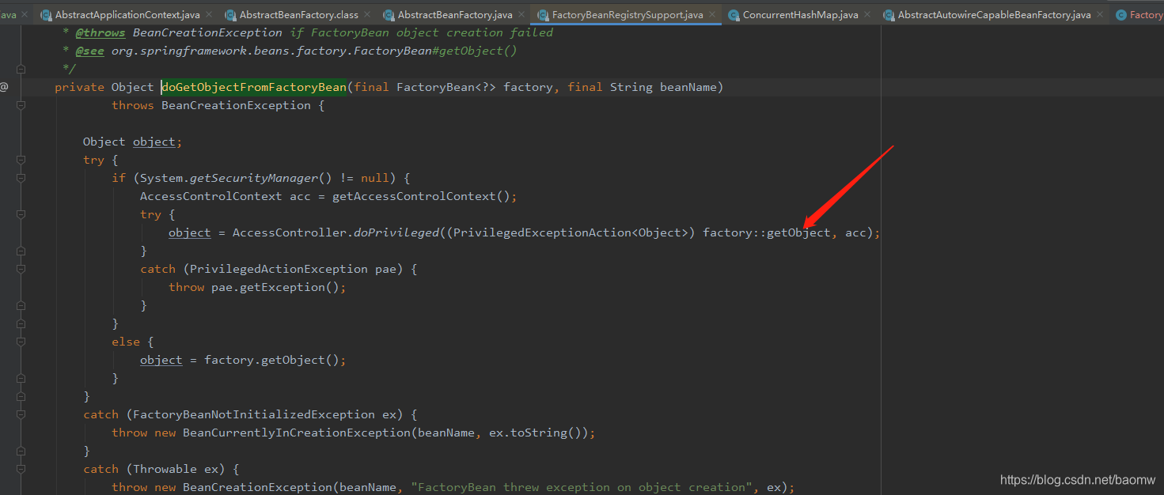Screen dimensions: 1164x495
Task: Switch to the AbstractBeanFactory.java tab
Action: pos(455,15)
